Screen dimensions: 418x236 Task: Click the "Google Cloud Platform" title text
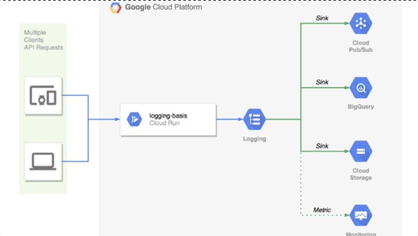click(x=163, y=7)
